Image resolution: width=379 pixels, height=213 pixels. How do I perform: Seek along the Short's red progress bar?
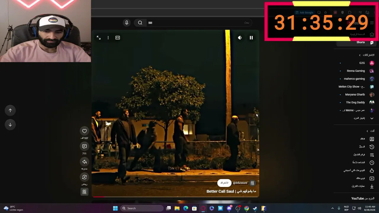tap(176, 196)
